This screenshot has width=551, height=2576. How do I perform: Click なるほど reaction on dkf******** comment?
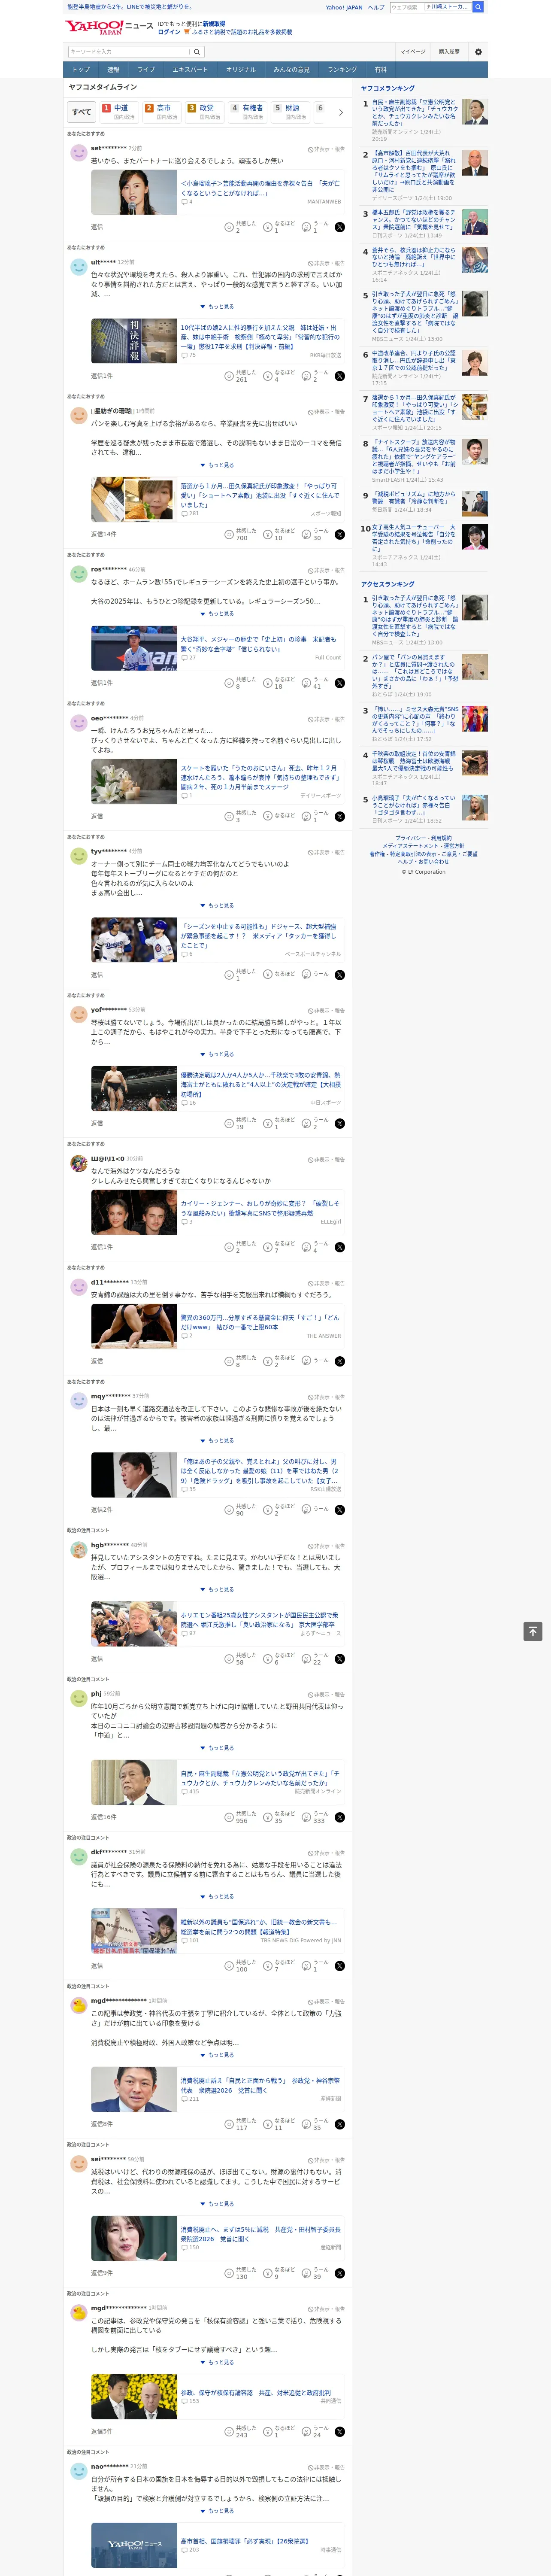click(x=279, y=1966)
